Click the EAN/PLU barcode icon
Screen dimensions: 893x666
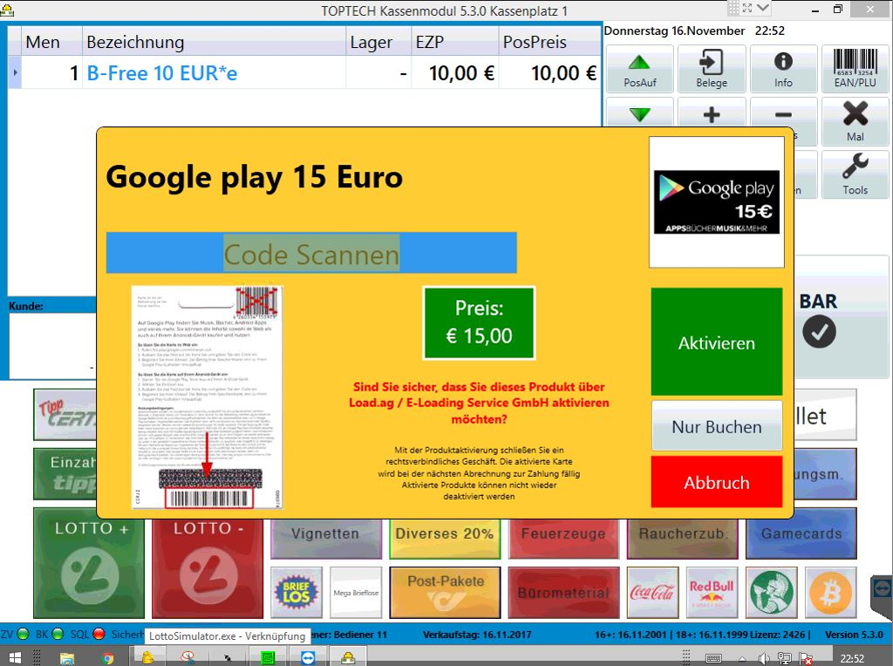(855, 70)
